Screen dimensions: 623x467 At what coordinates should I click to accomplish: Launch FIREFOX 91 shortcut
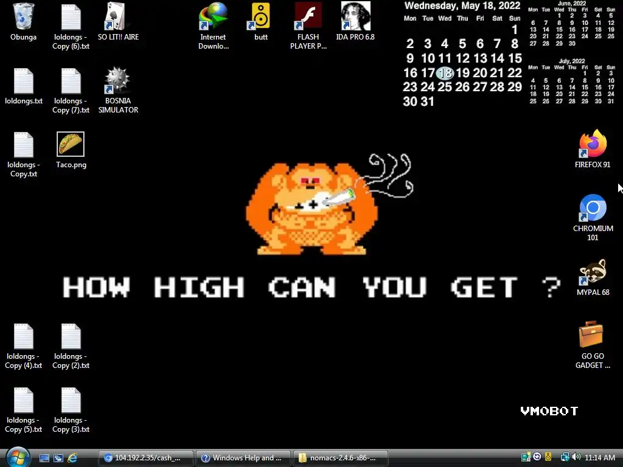[593, 149]
